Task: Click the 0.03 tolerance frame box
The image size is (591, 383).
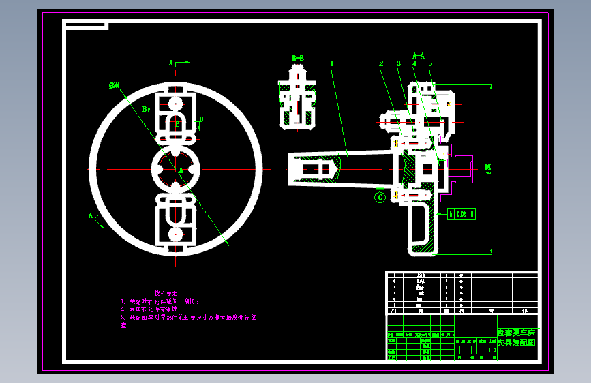Action: (461, 214)
